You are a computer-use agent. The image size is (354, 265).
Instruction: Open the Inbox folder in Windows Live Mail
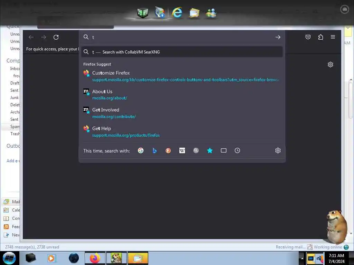15,69
